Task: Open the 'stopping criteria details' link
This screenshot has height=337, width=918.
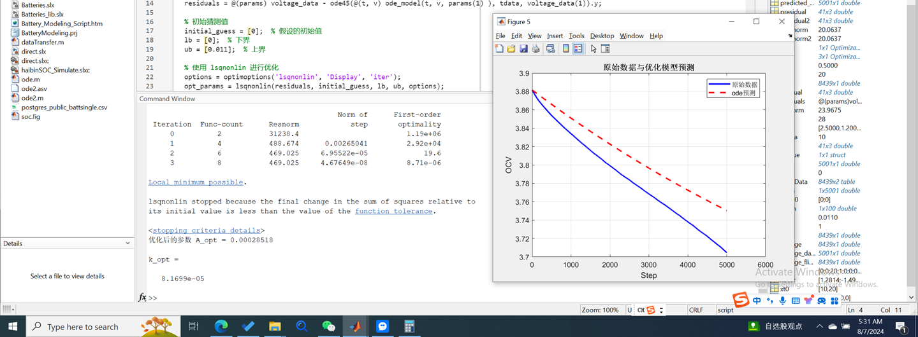Action: [x=206, y=230]
